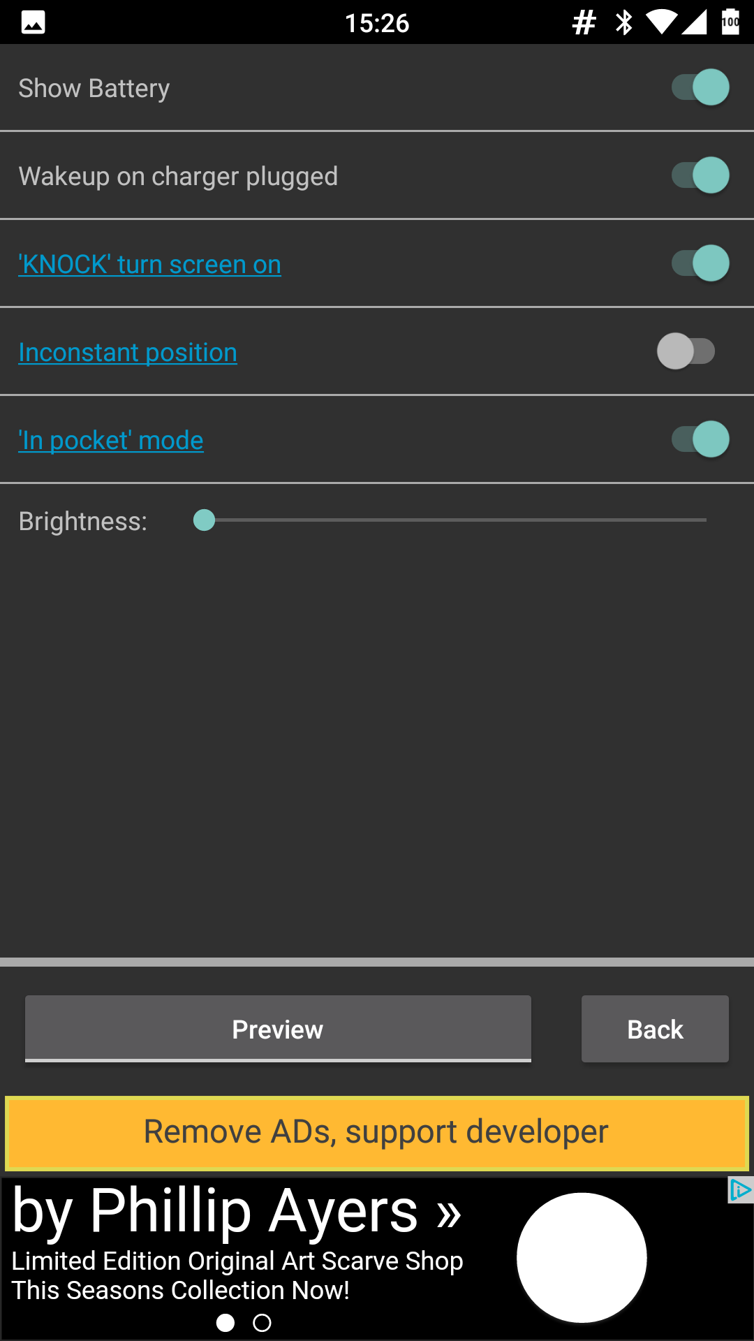This screenshot has height=1341, width=754.
Task: Toggle the 'KNOCK' turn screen on switch
Action: [700, 263]
